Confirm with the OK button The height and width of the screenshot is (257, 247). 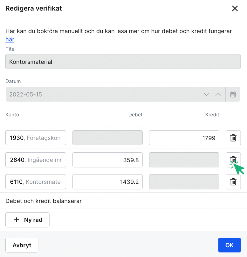tap(229, 245)
